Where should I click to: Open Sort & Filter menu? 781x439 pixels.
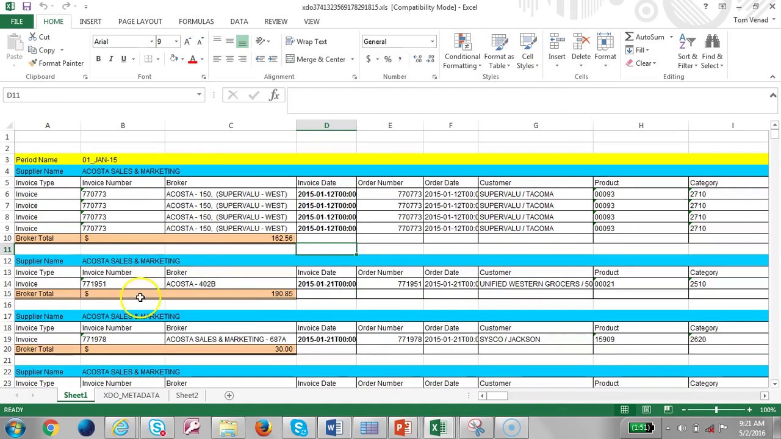tap(687, 51)
